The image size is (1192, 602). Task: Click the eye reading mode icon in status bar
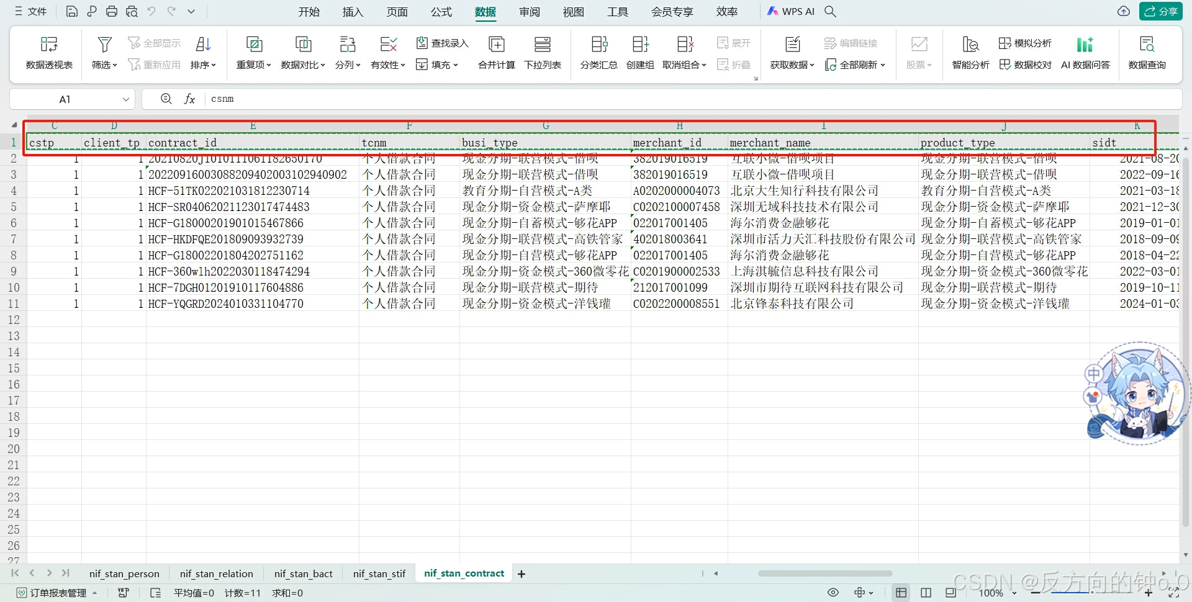pos(833,593)
